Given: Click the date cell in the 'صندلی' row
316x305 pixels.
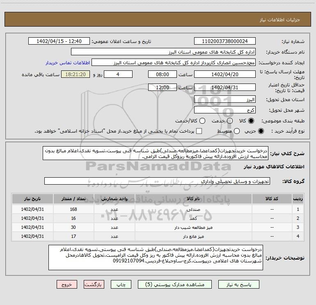Looking at the screenshot, I should [x=32, y=209].
